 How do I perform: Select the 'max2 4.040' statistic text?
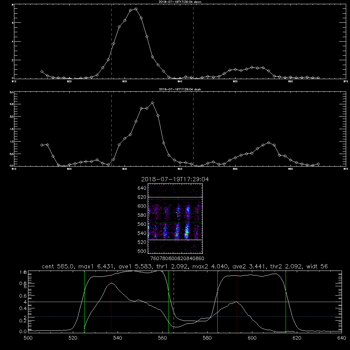210,266
